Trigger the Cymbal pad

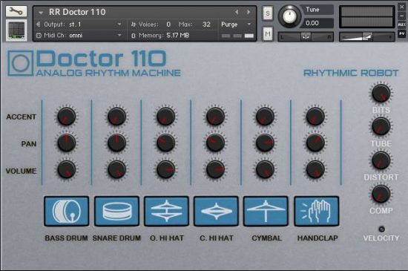(x=266, y=211)
